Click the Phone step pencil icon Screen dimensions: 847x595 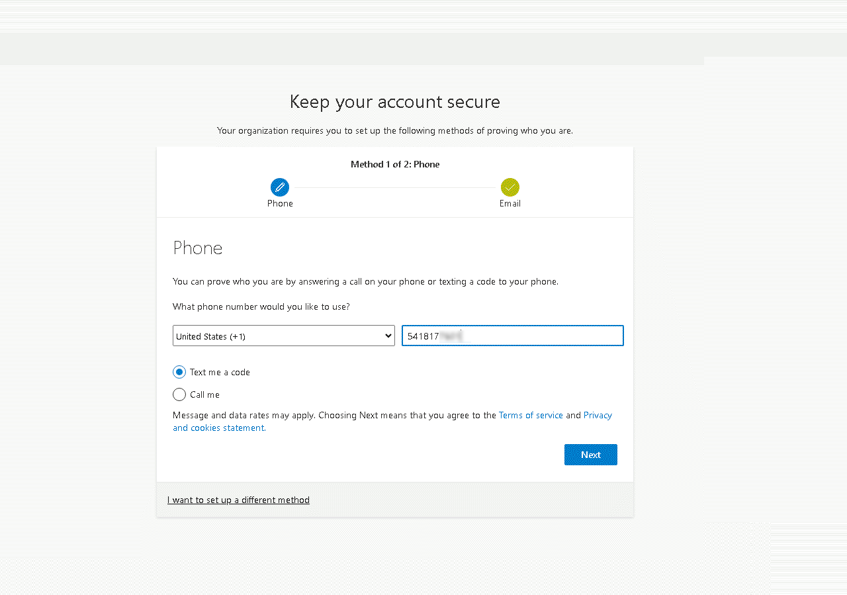[280, 187]
